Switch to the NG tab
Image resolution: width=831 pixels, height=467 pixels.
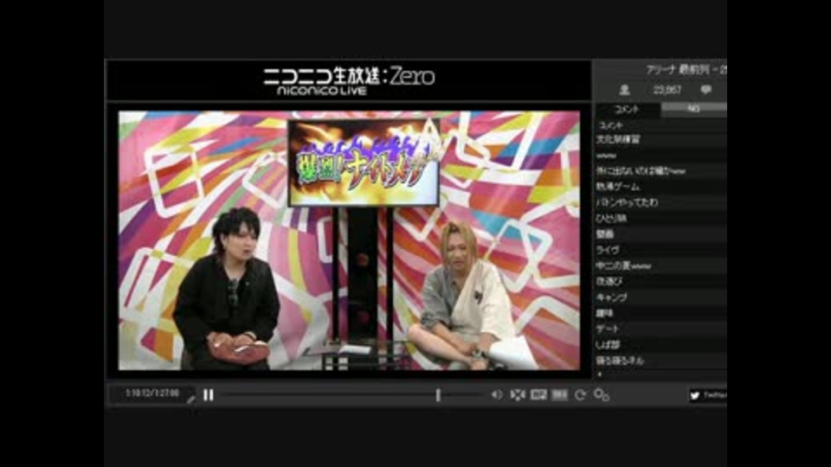(x=693, y=109)
